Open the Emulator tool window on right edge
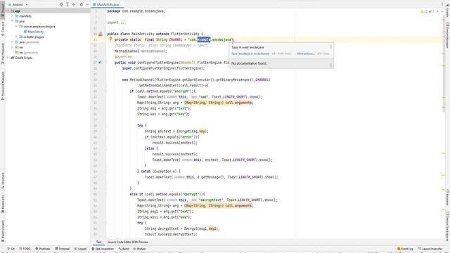 (x=447, y=197)
